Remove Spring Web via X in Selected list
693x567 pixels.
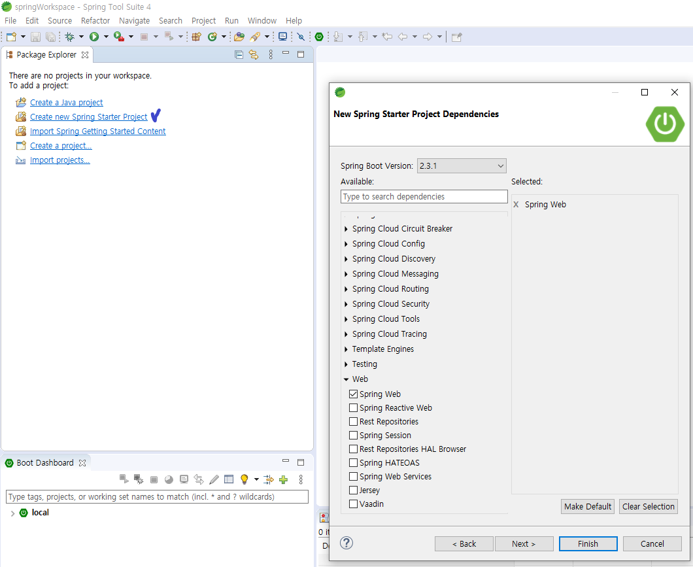pyautogui.click(x=515, y=205)
